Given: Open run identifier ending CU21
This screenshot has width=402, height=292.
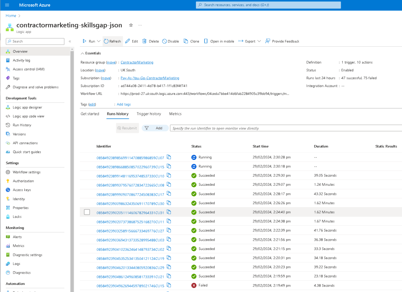Looking at the screenshot, I should click(130, 277).
